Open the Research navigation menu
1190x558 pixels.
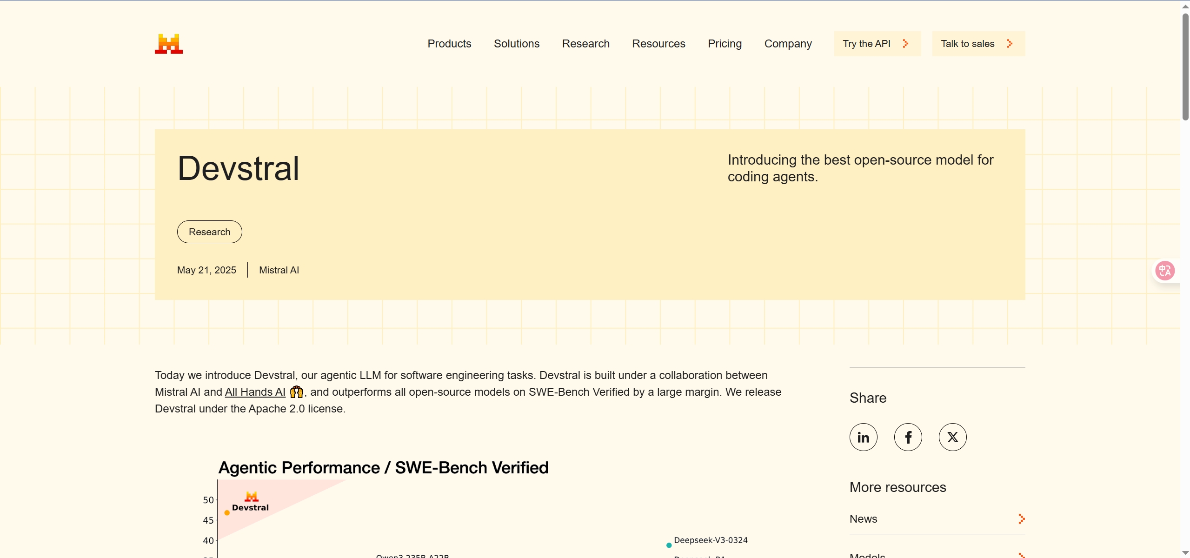[x=585, y=44]
